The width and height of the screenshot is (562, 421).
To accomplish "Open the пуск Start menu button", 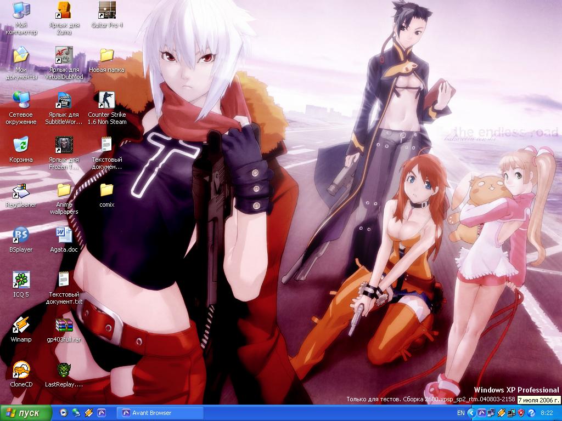I will click(25, 413).
